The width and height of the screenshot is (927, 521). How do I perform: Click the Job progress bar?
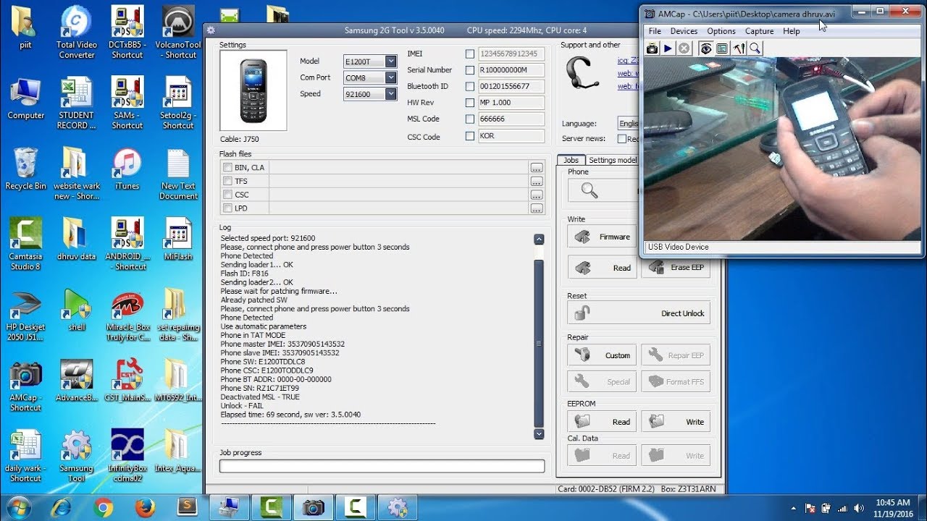click(382, 467)
